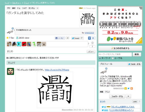Viewport: 145px width, 112px height.
Task: Select the ユーザ名 radio button
Action: click(113, 58)
